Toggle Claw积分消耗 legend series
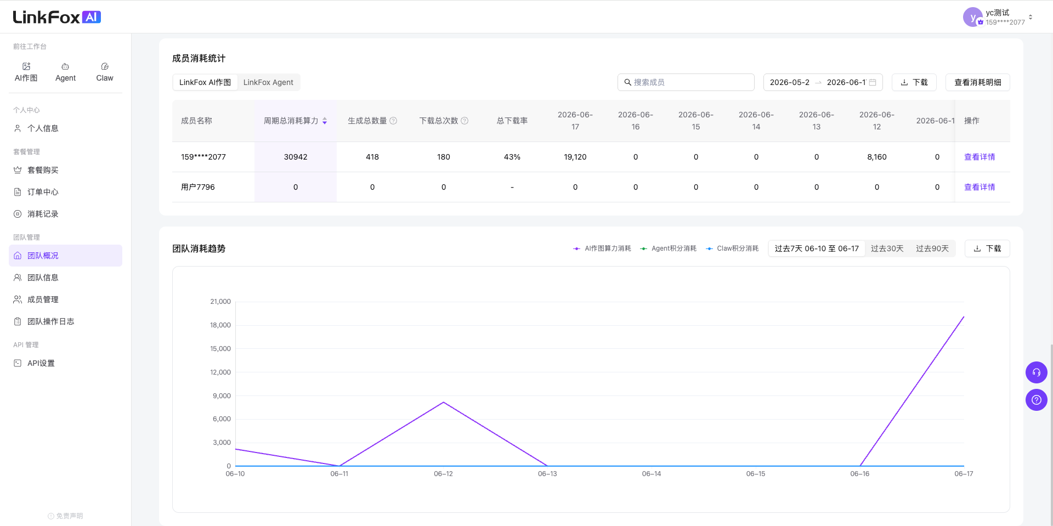1053x526 pixels. 732,248
